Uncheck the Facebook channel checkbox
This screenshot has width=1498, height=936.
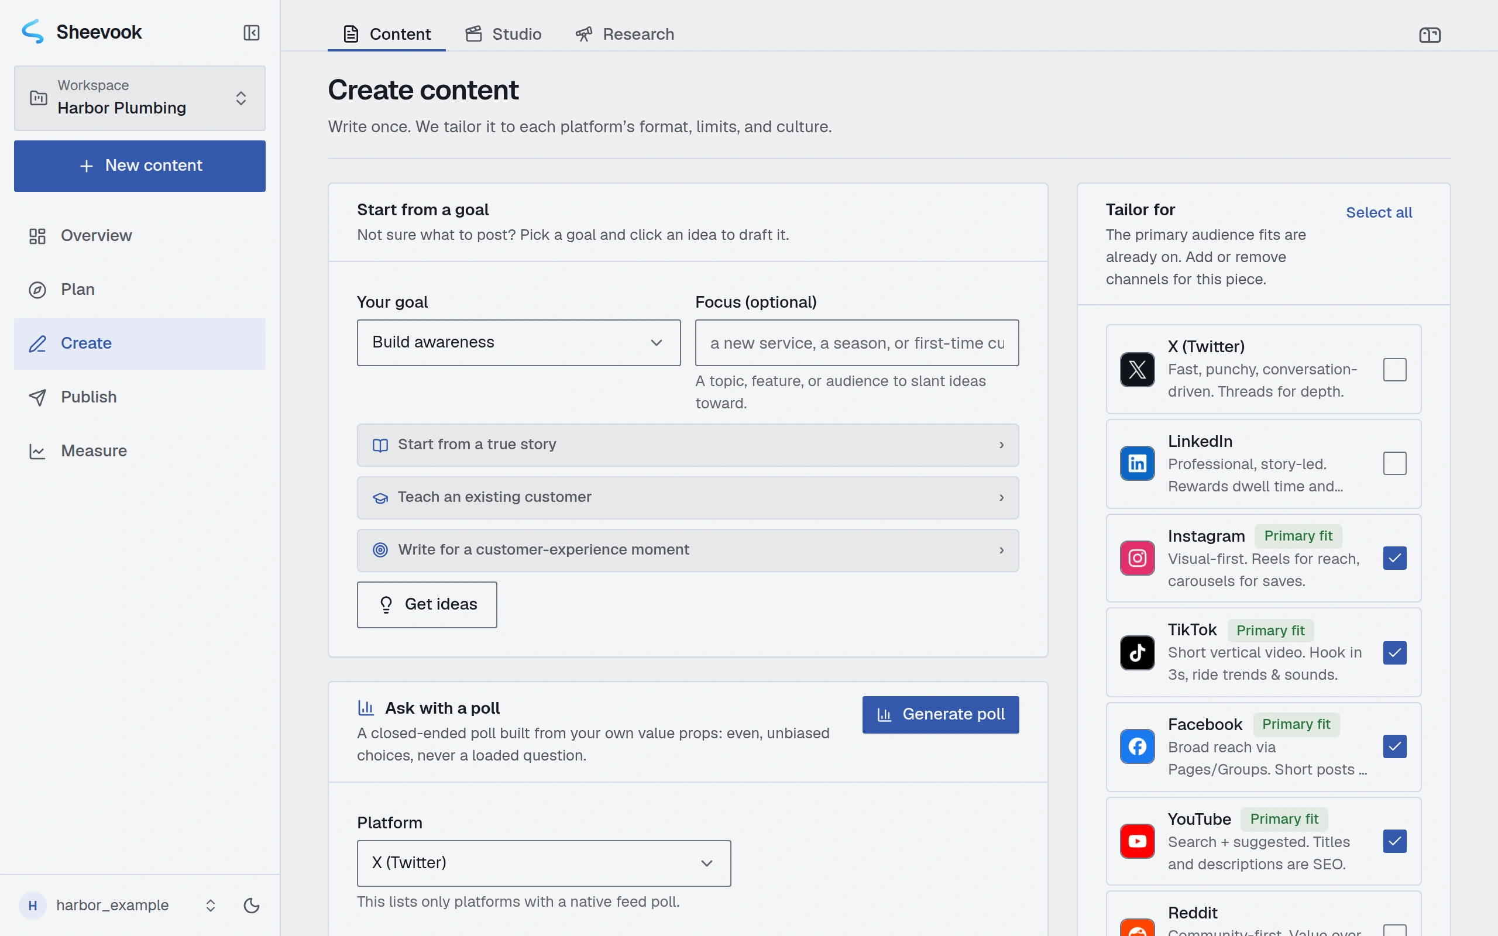click(x=1394, y=746)
